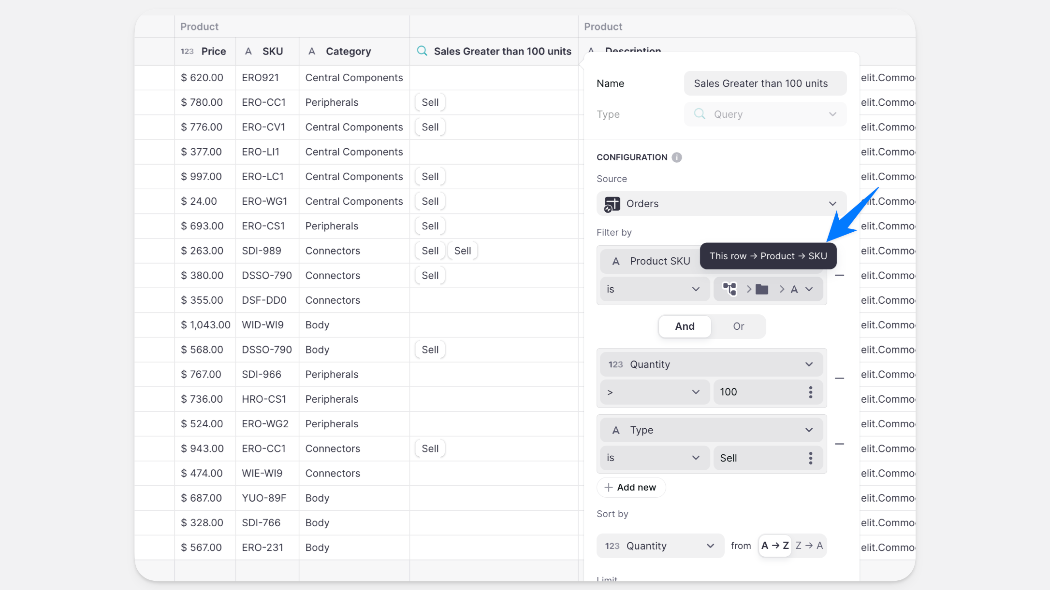The width and height of the screenshot is (1050, 590).
Task: Select A → Z sort direction
Action: click(x=775, y=546)
